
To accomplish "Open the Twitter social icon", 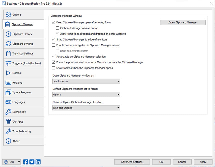I will coord(32,162).
